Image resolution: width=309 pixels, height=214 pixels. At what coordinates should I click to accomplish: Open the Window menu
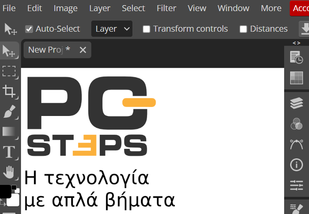(x=233, y=8)
